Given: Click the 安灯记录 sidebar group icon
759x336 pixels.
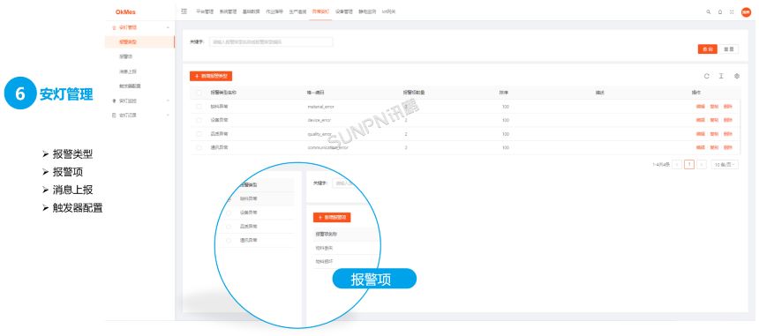Looking at the screenshot, I should (114, 116).
